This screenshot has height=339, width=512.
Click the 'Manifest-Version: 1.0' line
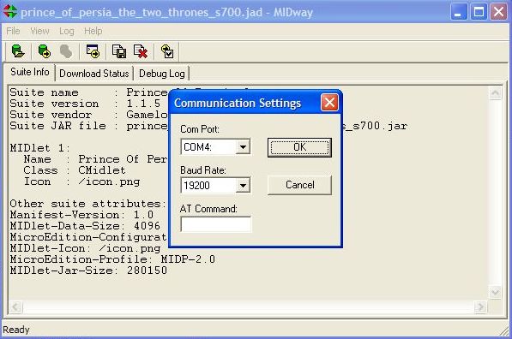[x=81, y=215]
